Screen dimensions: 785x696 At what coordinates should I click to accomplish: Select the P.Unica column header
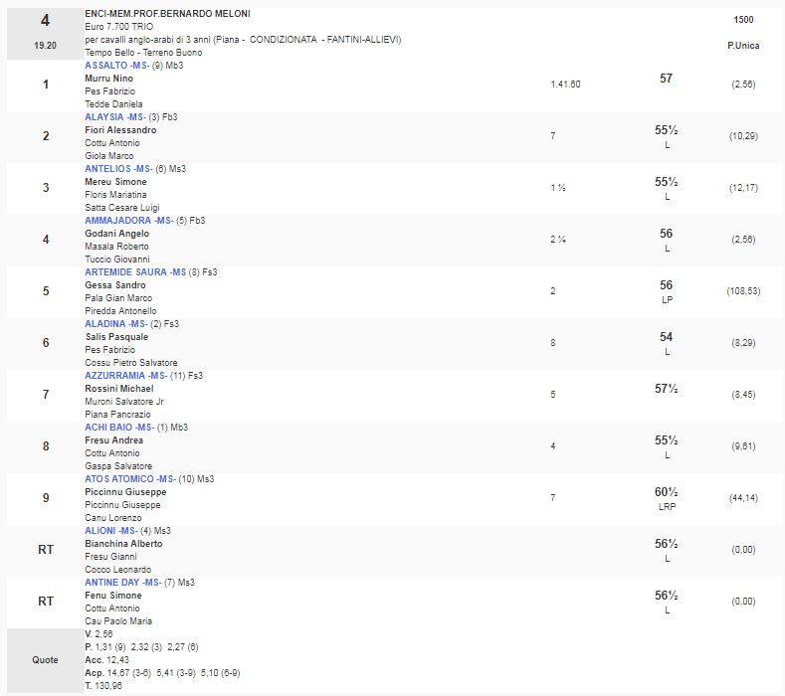[742, 47]
